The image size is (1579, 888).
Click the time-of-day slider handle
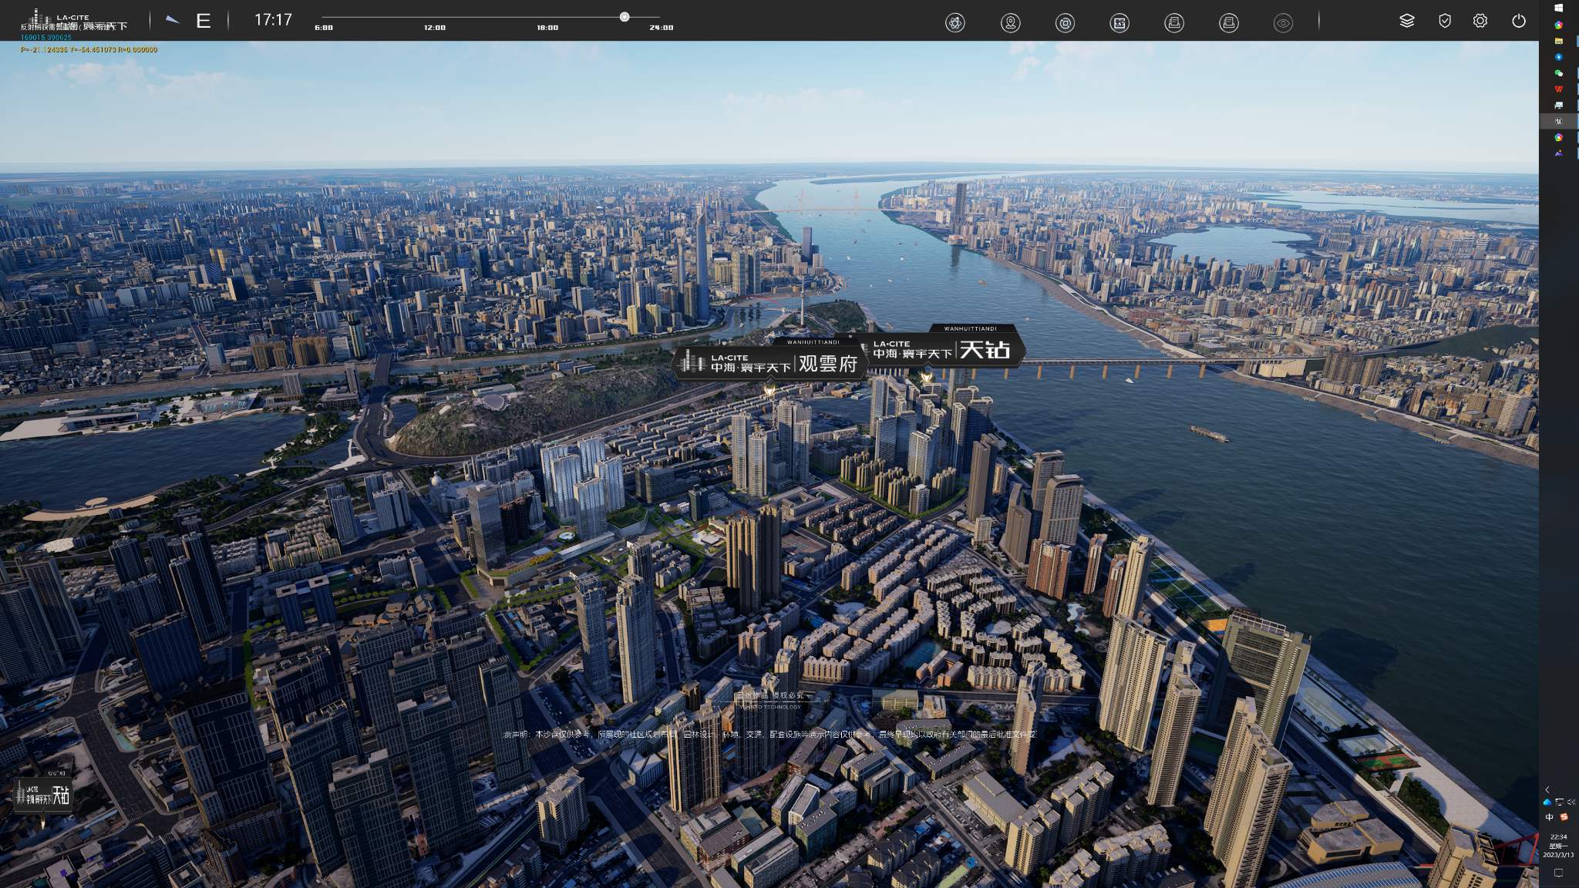click(625, 17)
